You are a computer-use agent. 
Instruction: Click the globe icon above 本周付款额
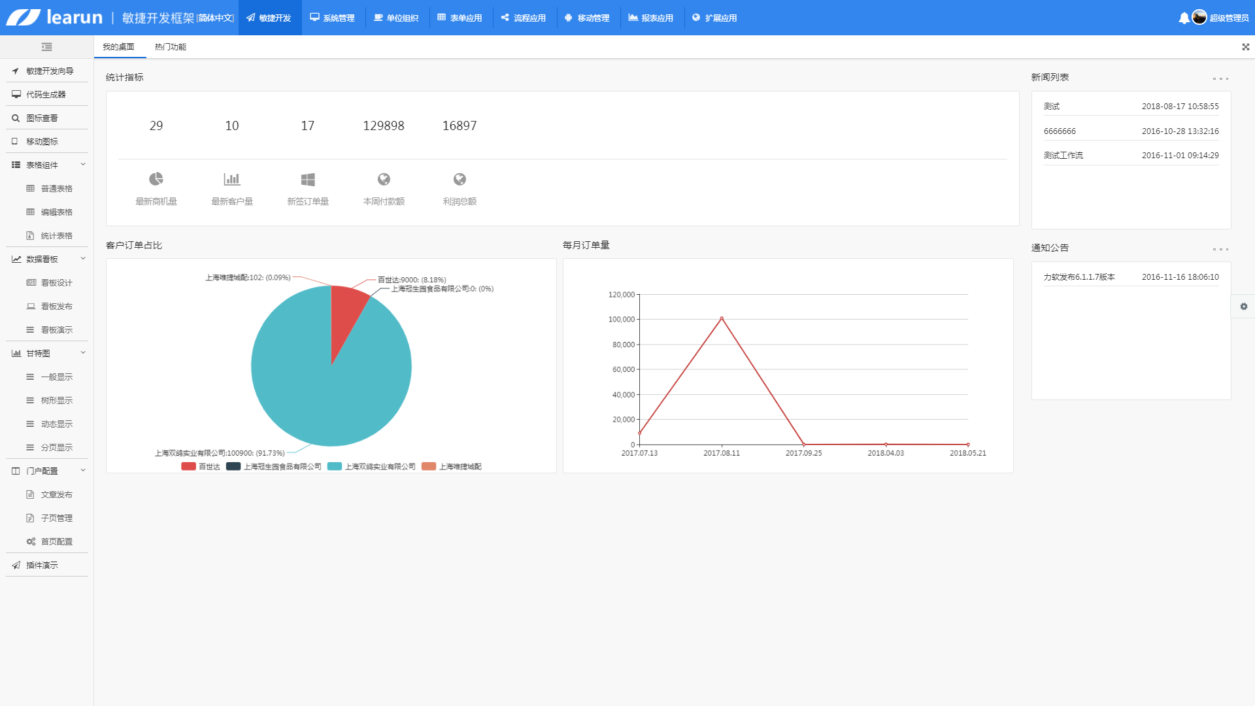click(384, 179)
